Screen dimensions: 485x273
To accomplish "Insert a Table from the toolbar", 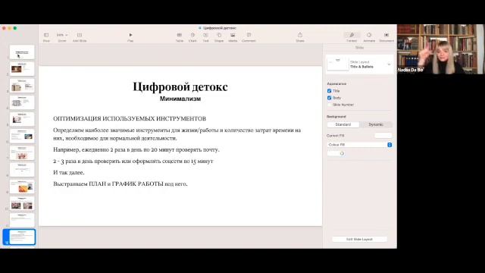I will pyautogui.click(x=179, y=37).
